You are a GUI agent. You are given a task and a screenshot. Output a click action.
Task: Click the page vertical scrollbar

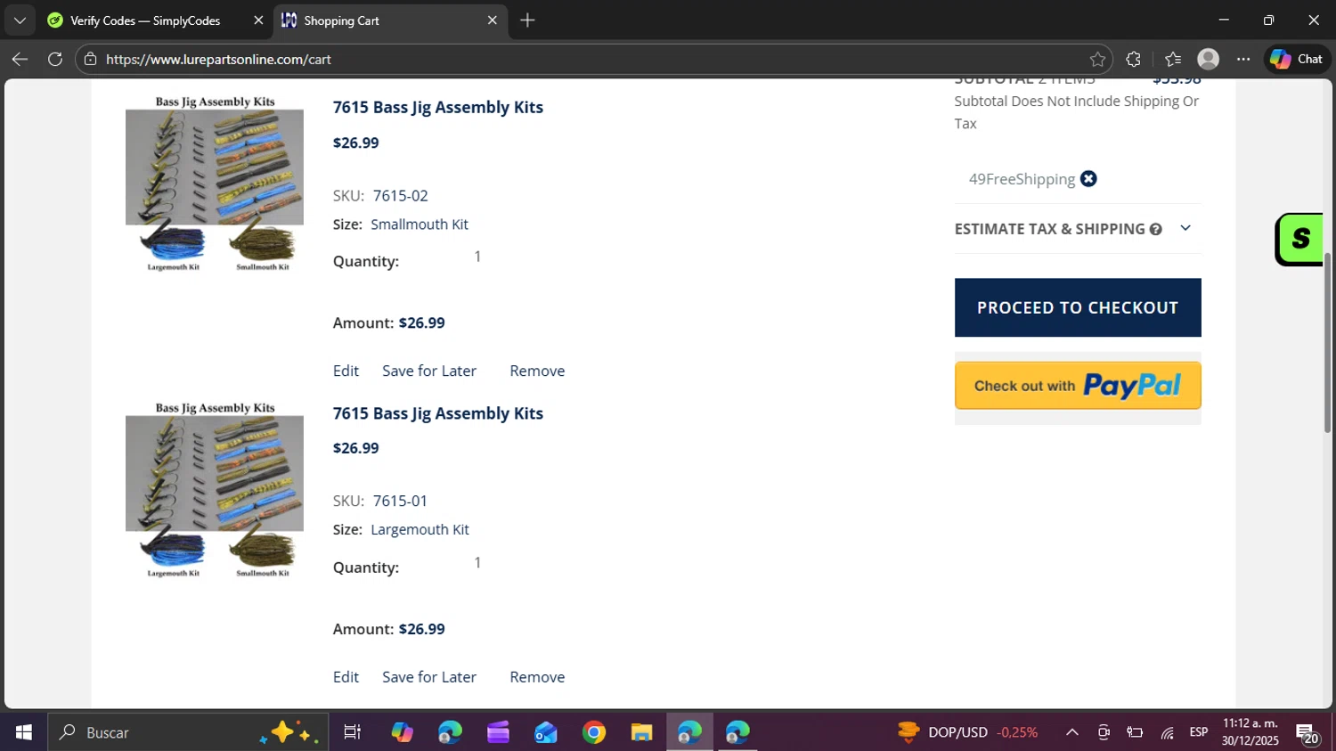click(x=1327, y=343)
